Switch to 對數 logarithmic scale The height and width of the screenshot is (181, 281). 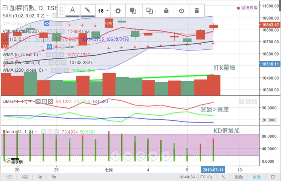click(239, 177)
